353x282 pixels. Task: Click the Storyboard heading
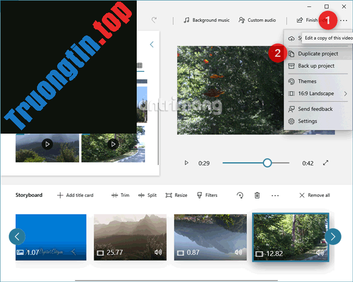coord(29,195)
